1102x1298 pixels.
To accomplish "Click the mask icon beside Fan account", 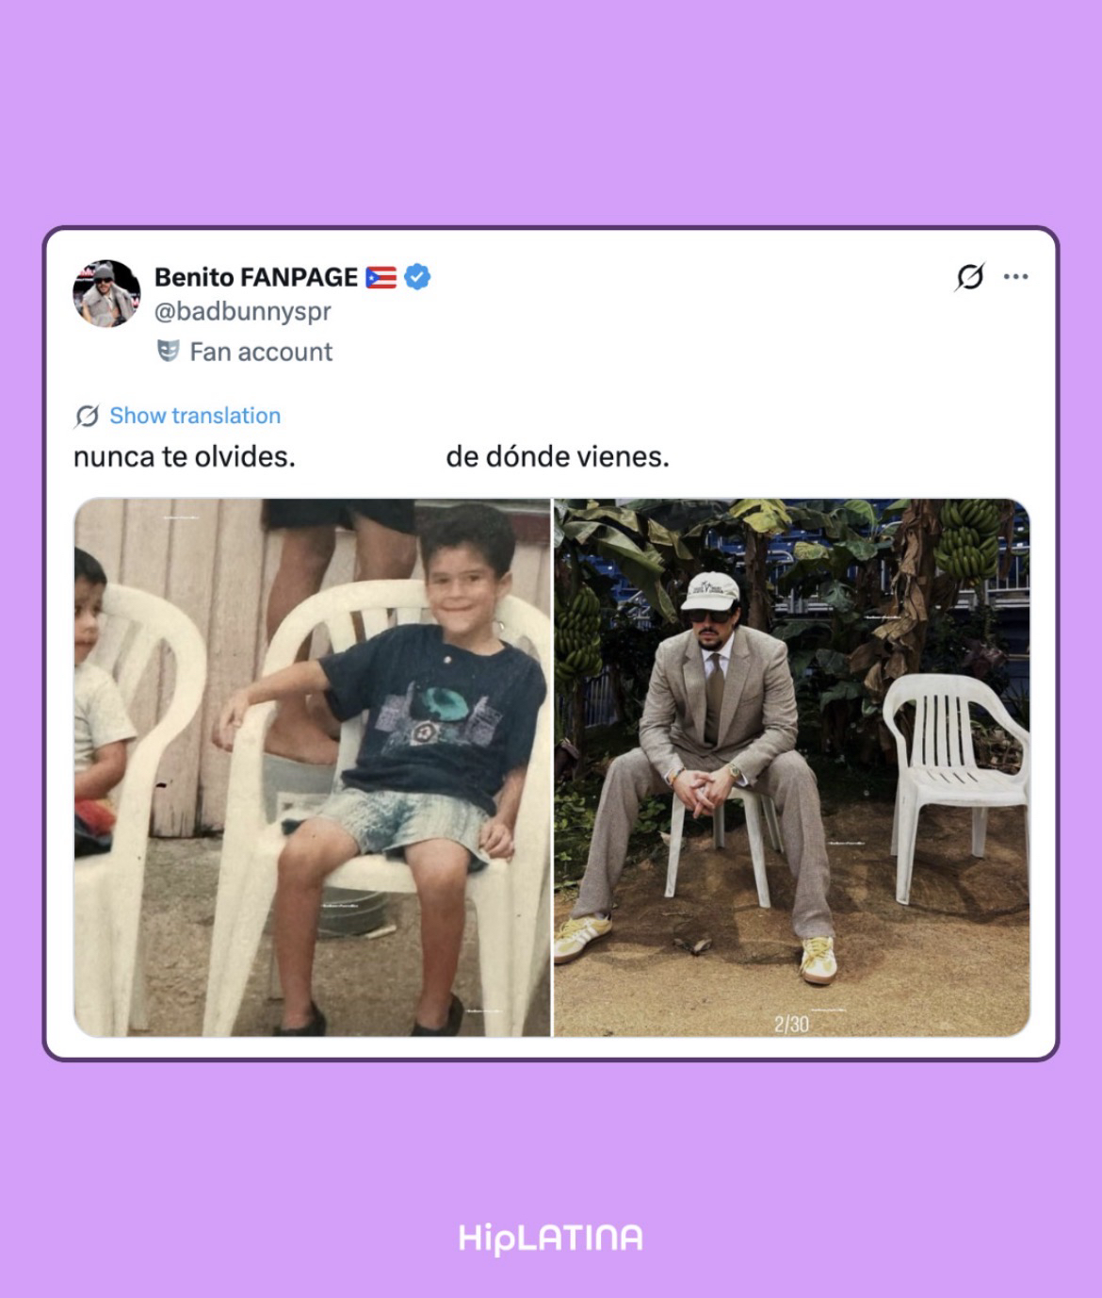I will [x=168, y=352].
